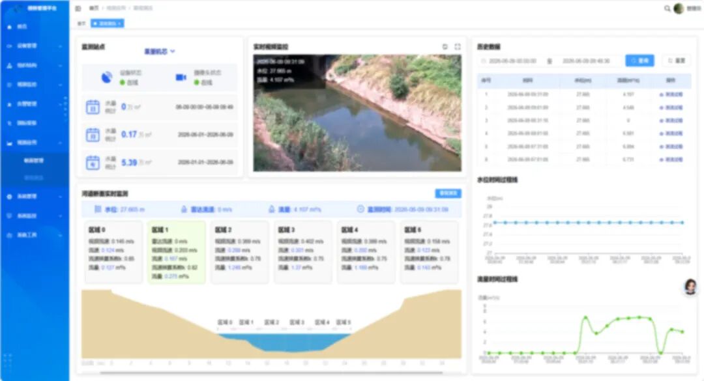Open search with the magnifier icon
Viewport: 704px width, 381px height.
pos(667,8)
